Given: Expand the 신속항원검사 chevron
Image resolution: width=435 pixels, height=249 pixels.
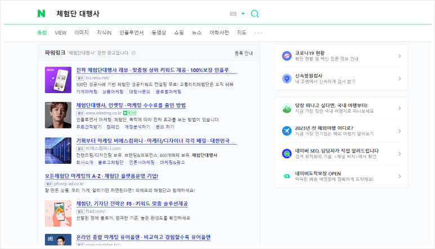Looking at the screenshot, I should tap(400, 79).
